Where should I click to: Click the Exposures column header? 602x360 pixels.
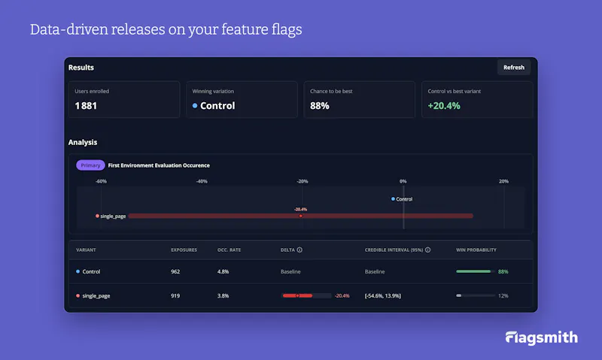click(x=184, y=250)
